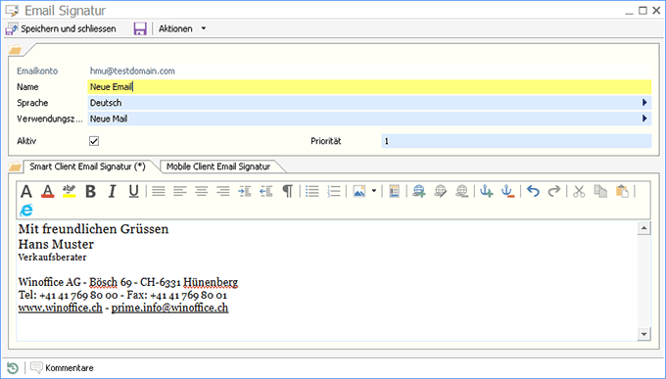Justify the paragraph text
This screenshot has height=379, width=666.
(159, 192)
